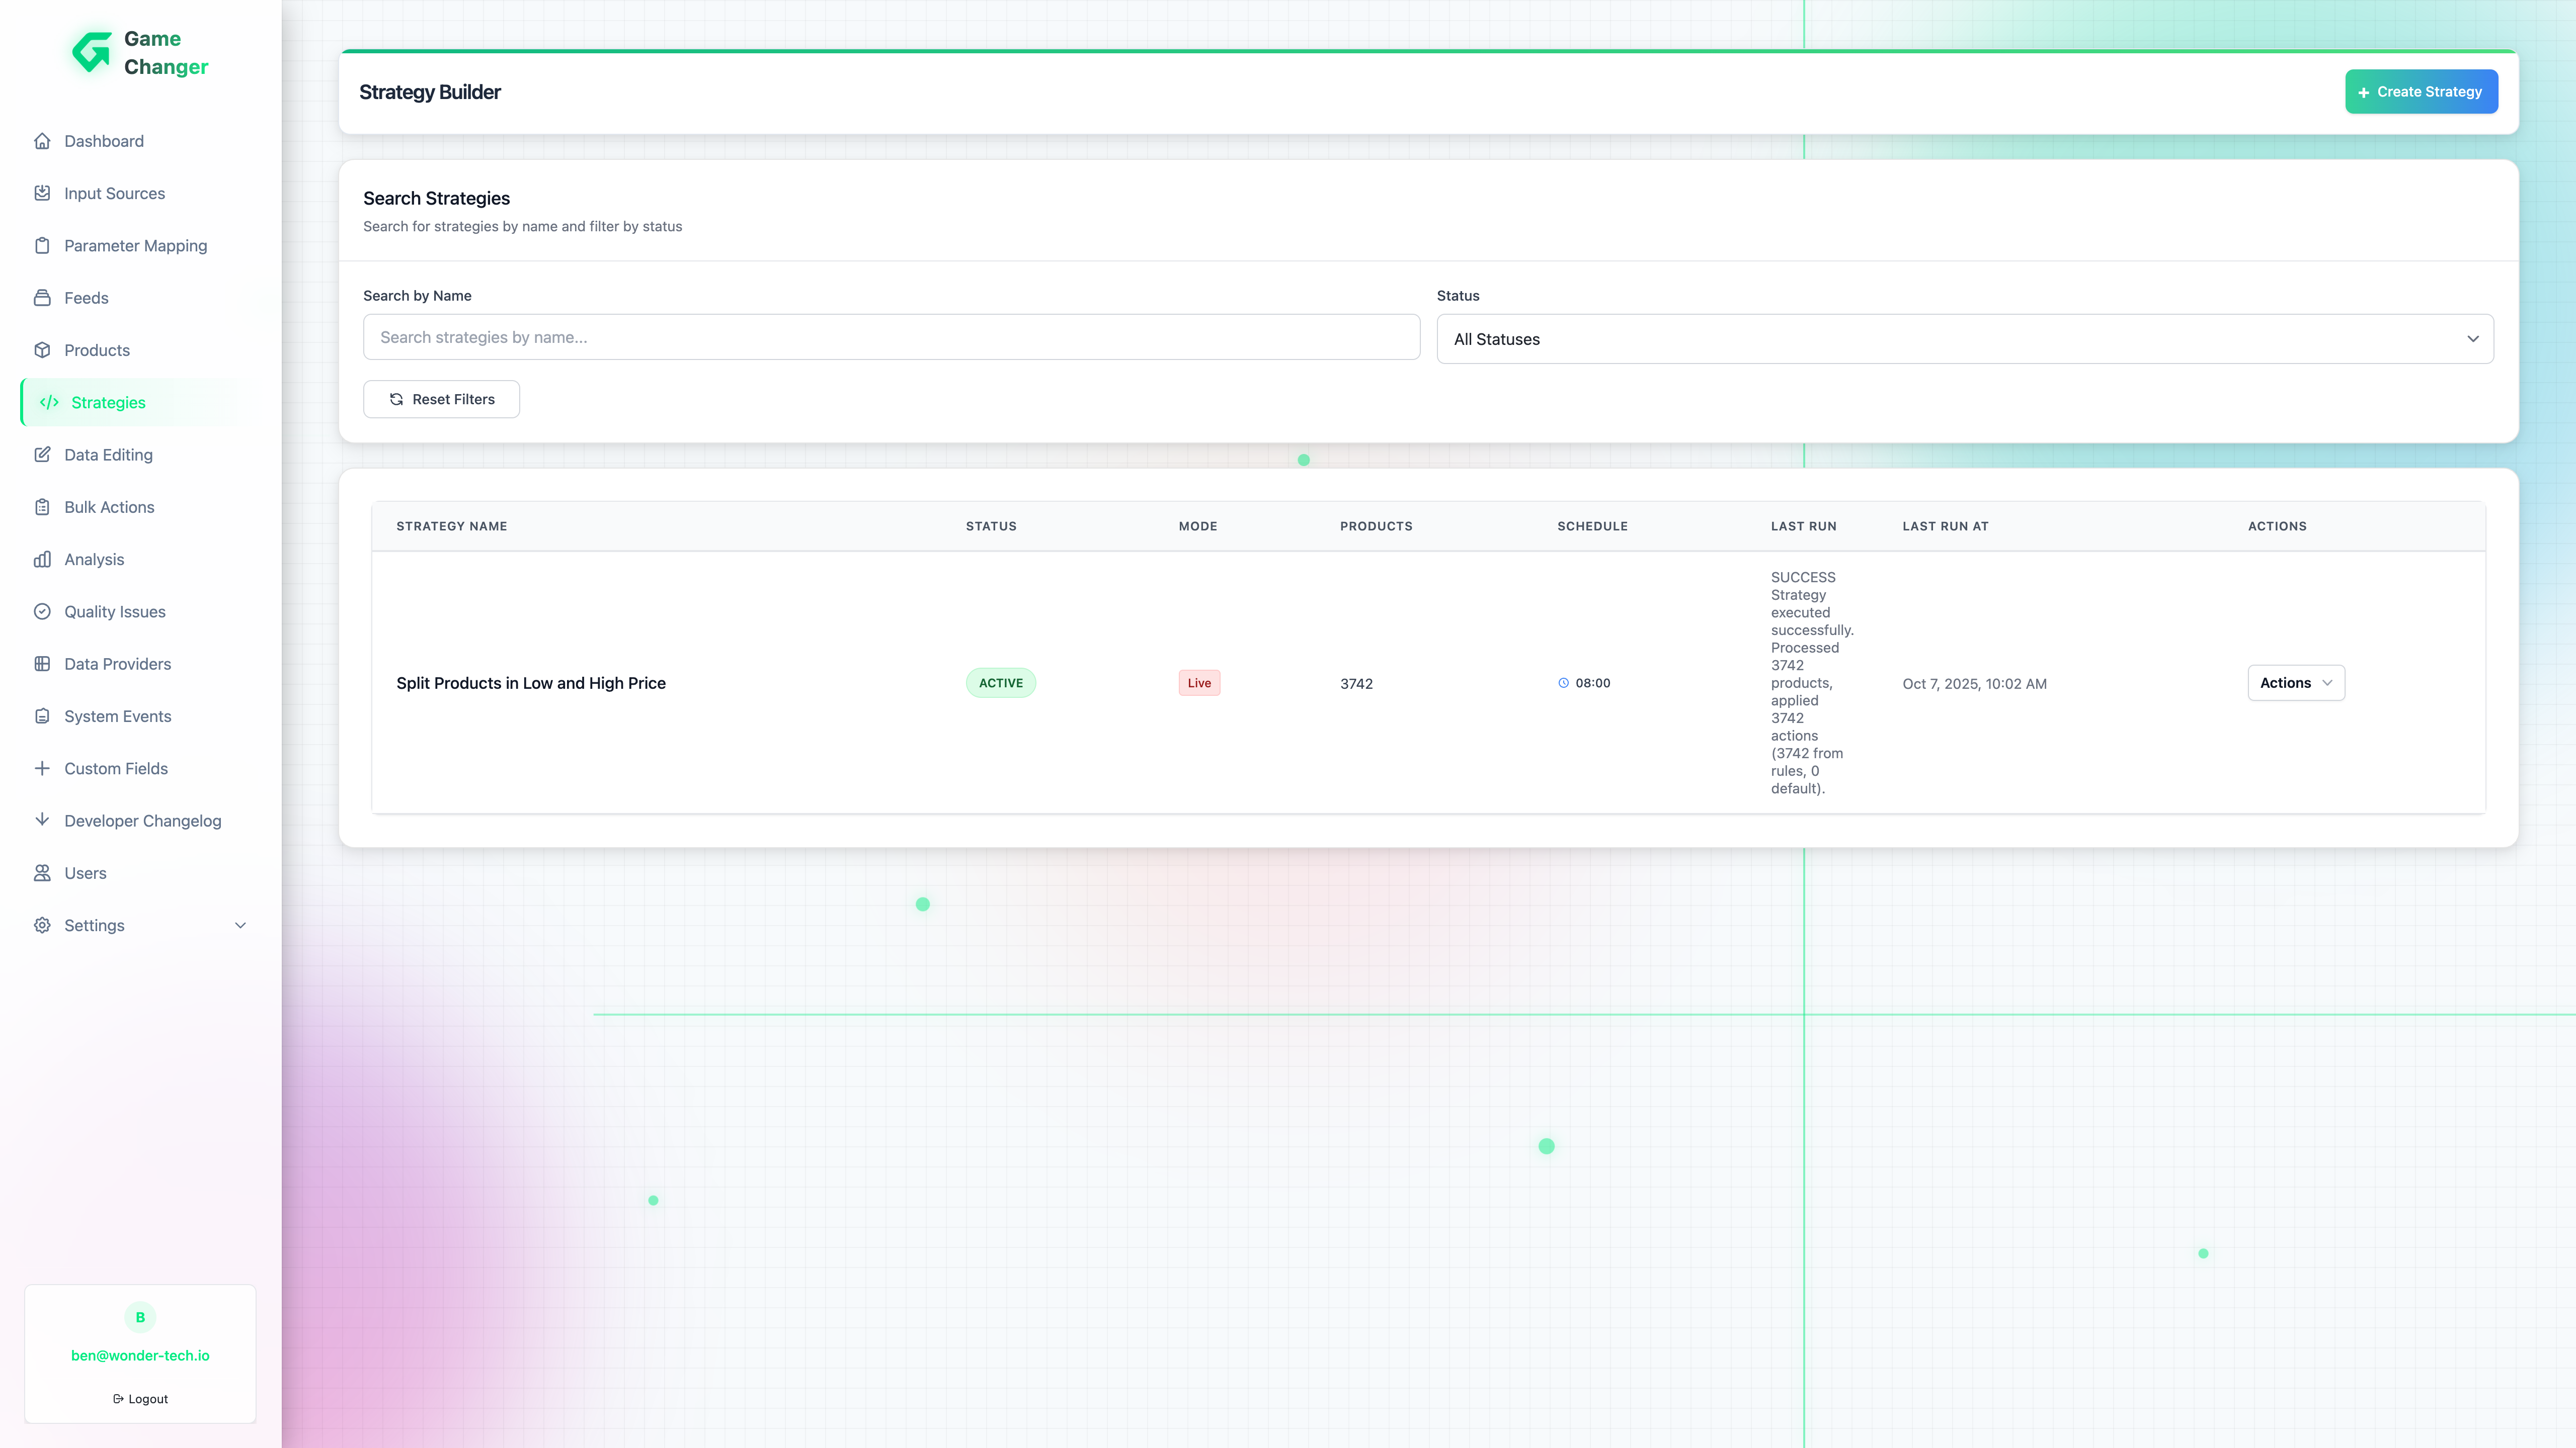Go to Feeds in sidebar
Viewport: 2576px width, 1448px height.
coord(86,298)
